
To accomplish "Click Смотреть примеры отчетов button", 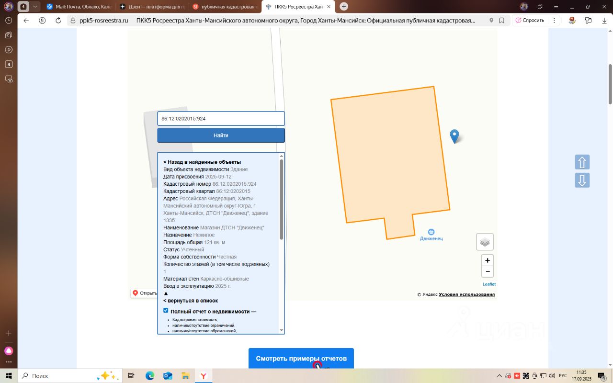I will point(301,359).
